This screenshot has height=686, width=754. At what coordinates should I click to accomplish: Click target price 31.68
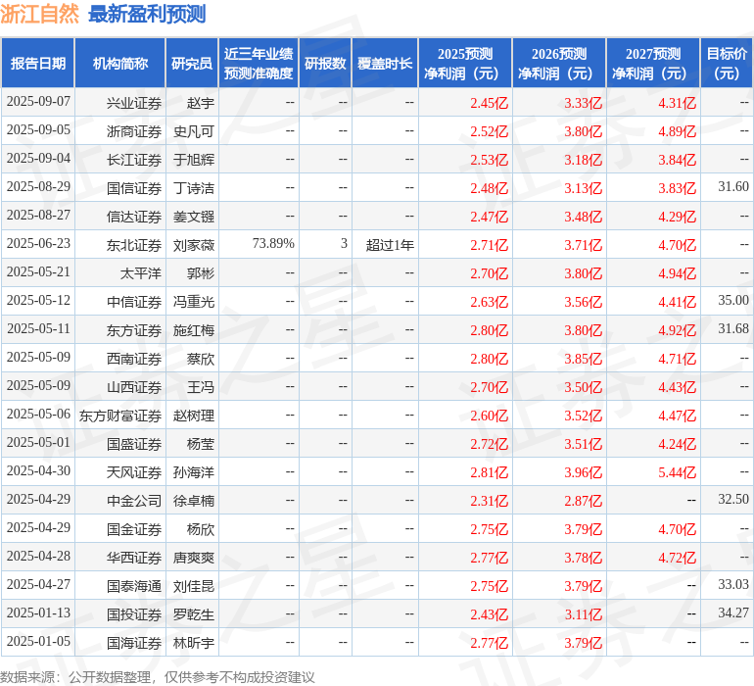[x=733, y=328]
